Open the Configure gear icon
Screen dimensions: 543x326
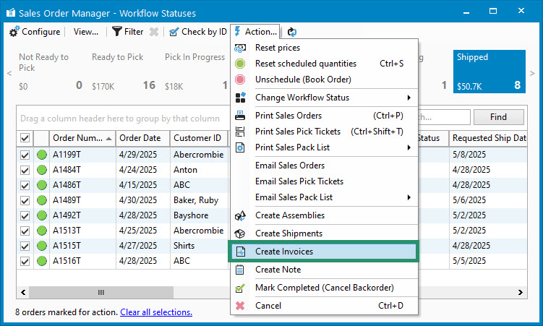click(x=14, y=32)
